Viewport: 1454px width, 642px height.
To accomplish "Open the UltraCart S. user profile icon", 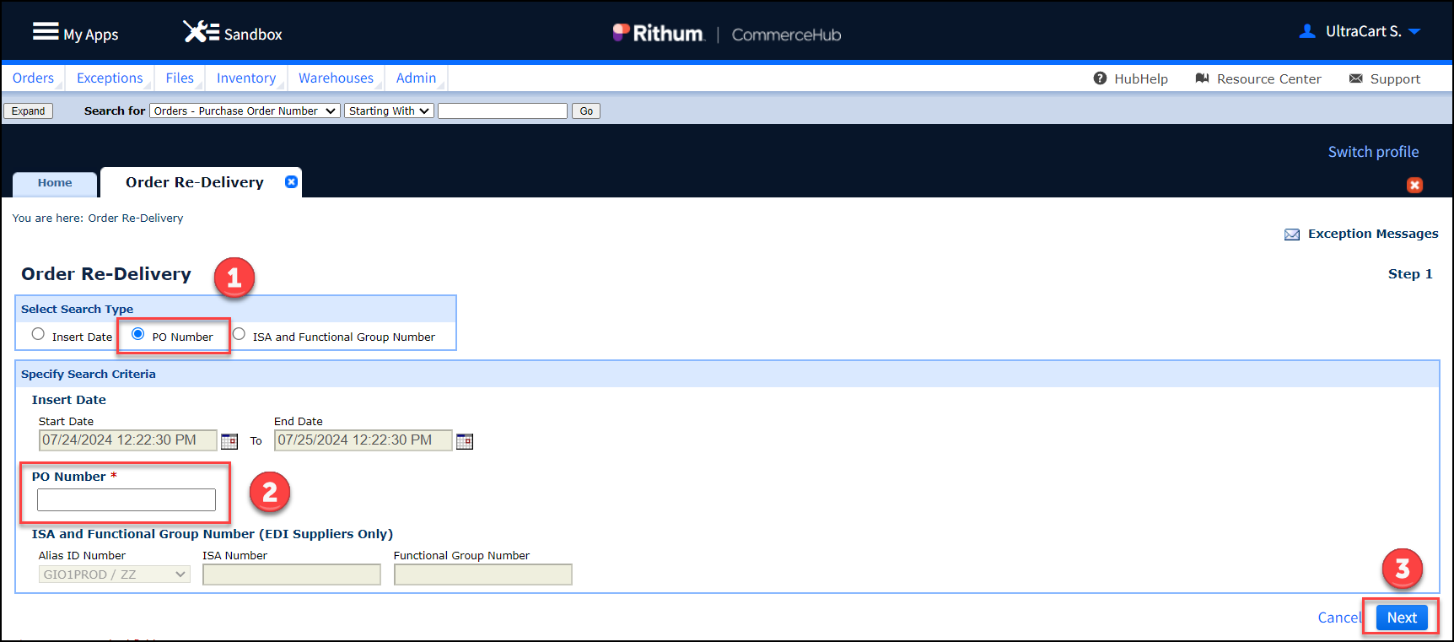I will 1307,31.
